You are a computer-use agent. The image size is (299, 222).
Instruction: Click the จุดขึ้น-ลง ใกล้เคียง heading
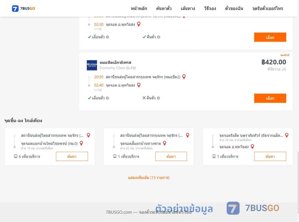click(x=23, y=120)
